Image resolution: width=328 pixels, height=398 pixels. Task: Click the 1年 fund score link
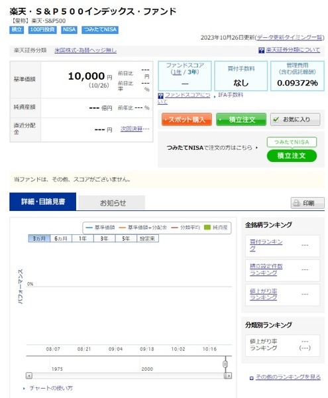(x=177, y=72)
